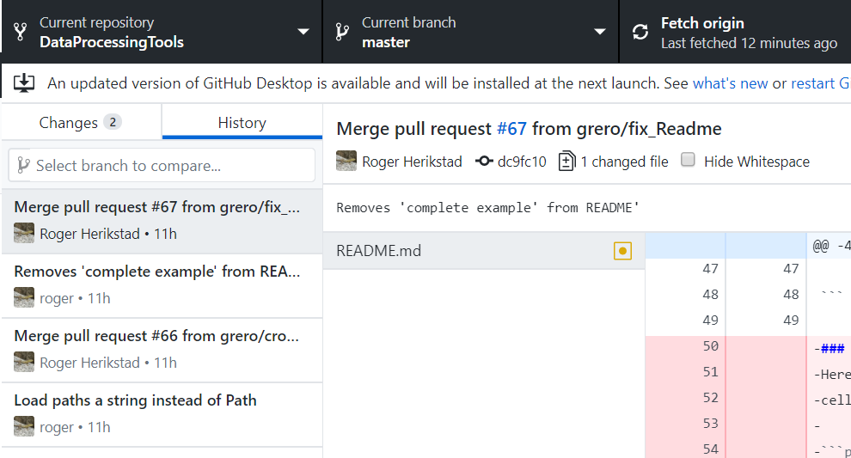Click the restart GitHub Desktop link
This screenshot has width=851, height=458.
click(x=820, y=83)
